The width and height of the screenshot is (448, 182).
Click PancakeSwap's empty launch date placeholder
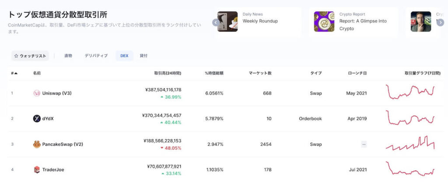point(364,144)
